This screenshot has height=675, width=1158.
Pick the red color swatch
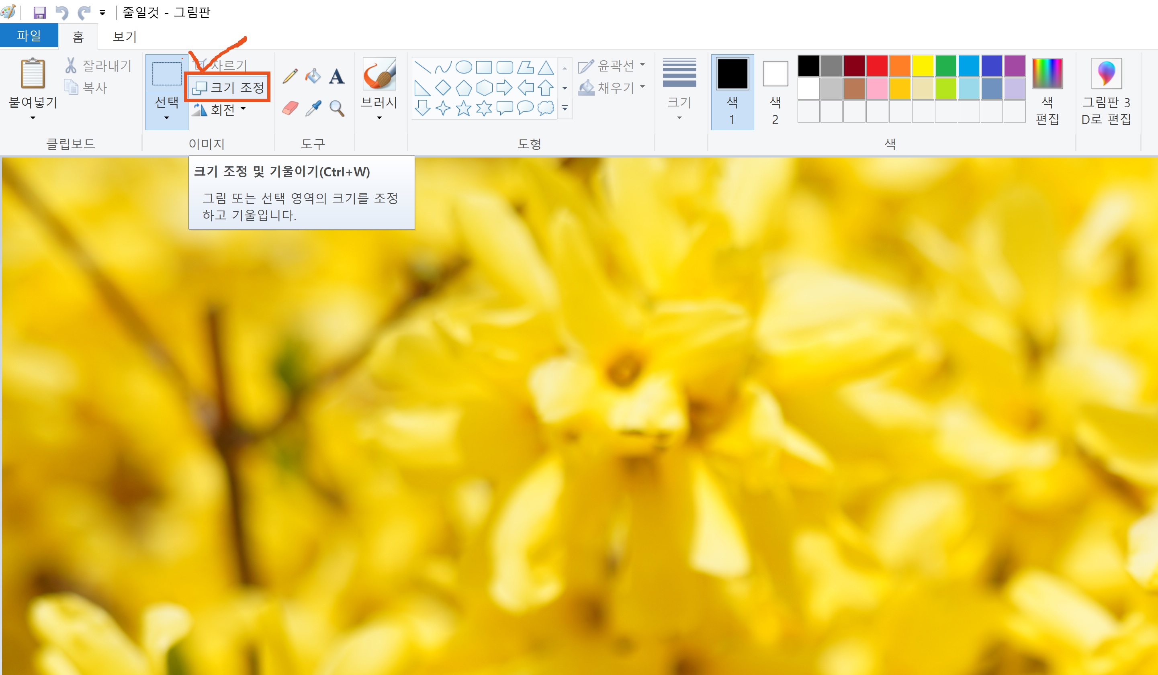click(877, 66)
